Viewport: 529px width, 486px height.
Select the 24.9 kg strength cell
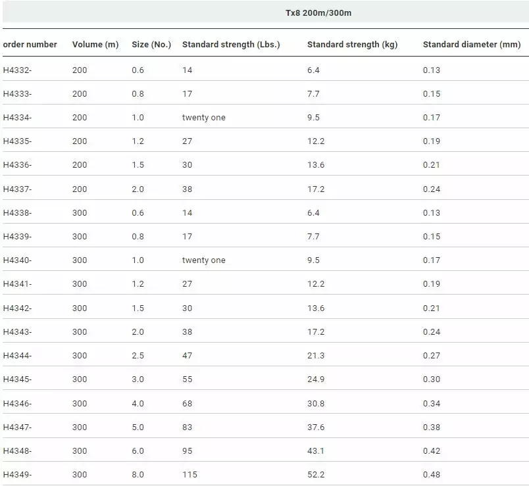point(316,379)
